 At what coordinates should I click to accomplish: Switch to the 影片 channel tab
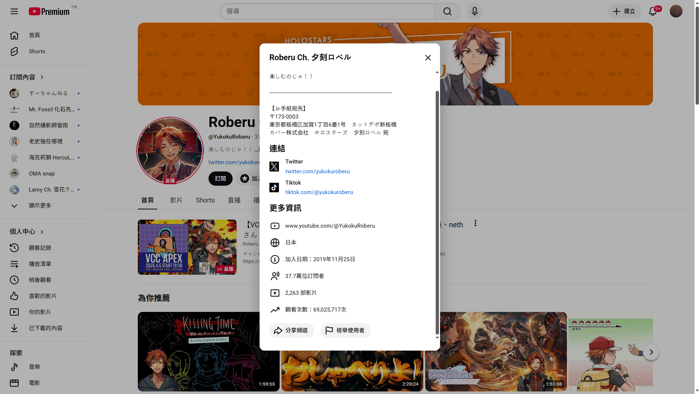tap(176, 200)
